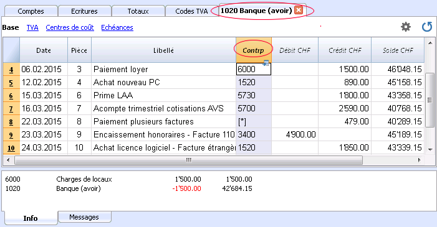Viewport: 437px width, 227px height.
Task: Click the vertical scrollbar up arrow
Action: 430,42
